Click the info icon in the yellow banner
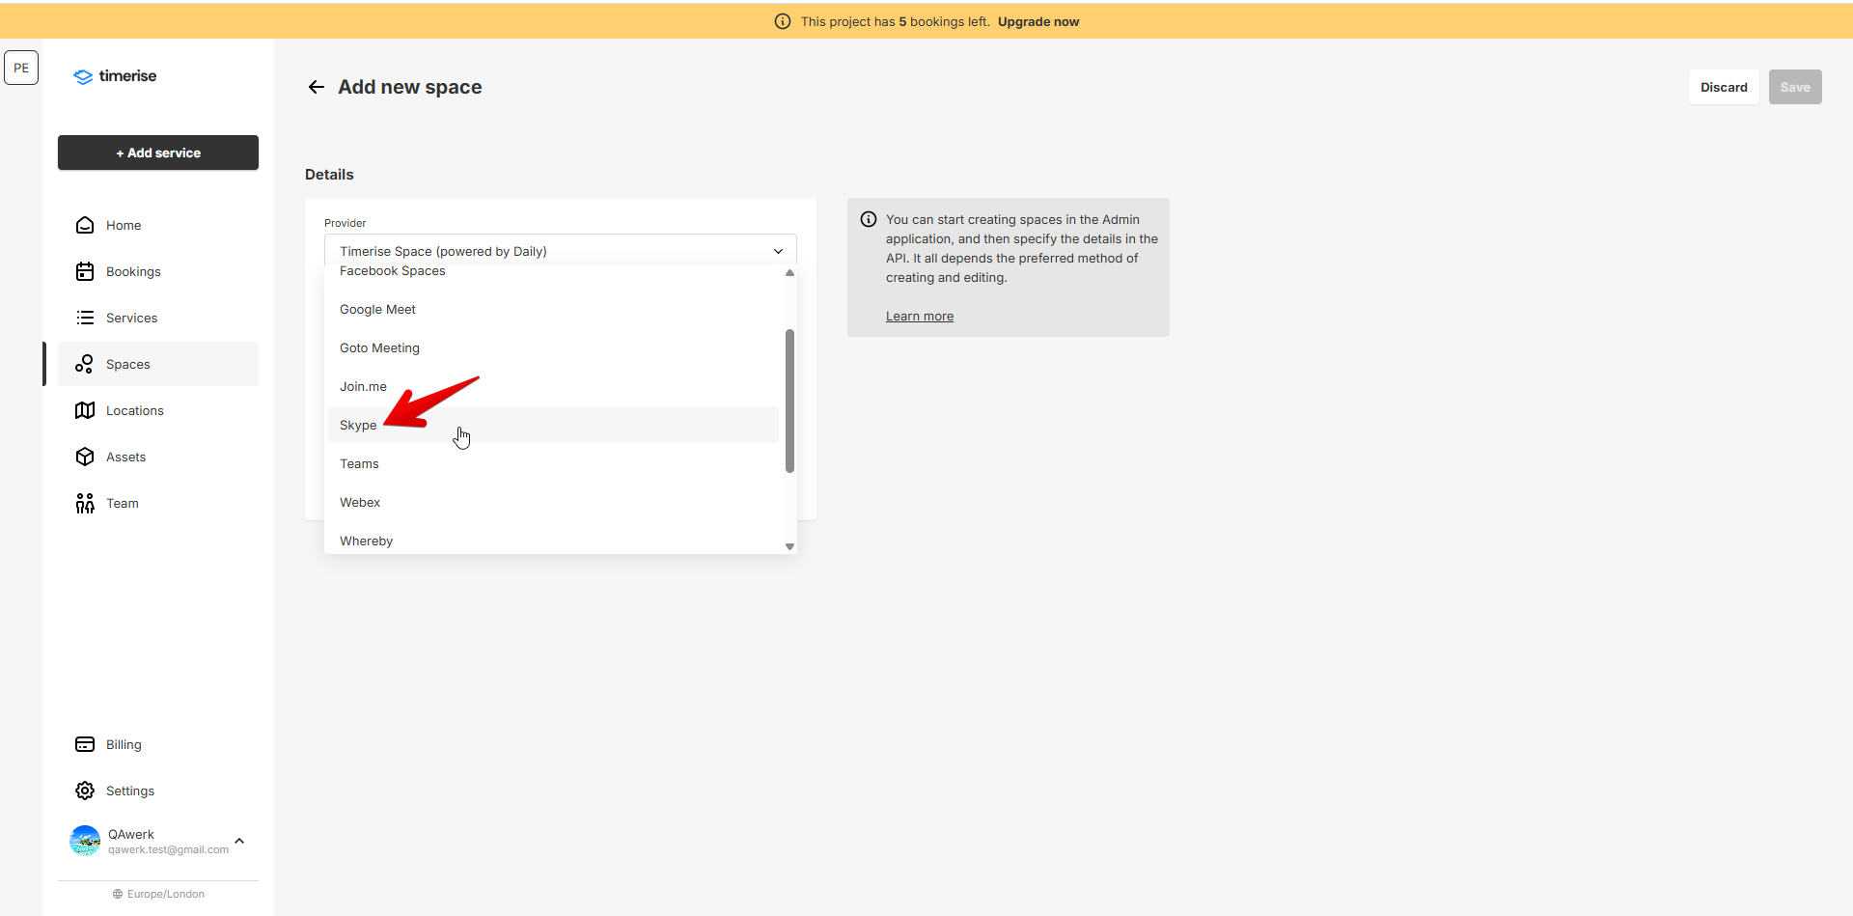The image size is (1853, 916). coord(783,21)
